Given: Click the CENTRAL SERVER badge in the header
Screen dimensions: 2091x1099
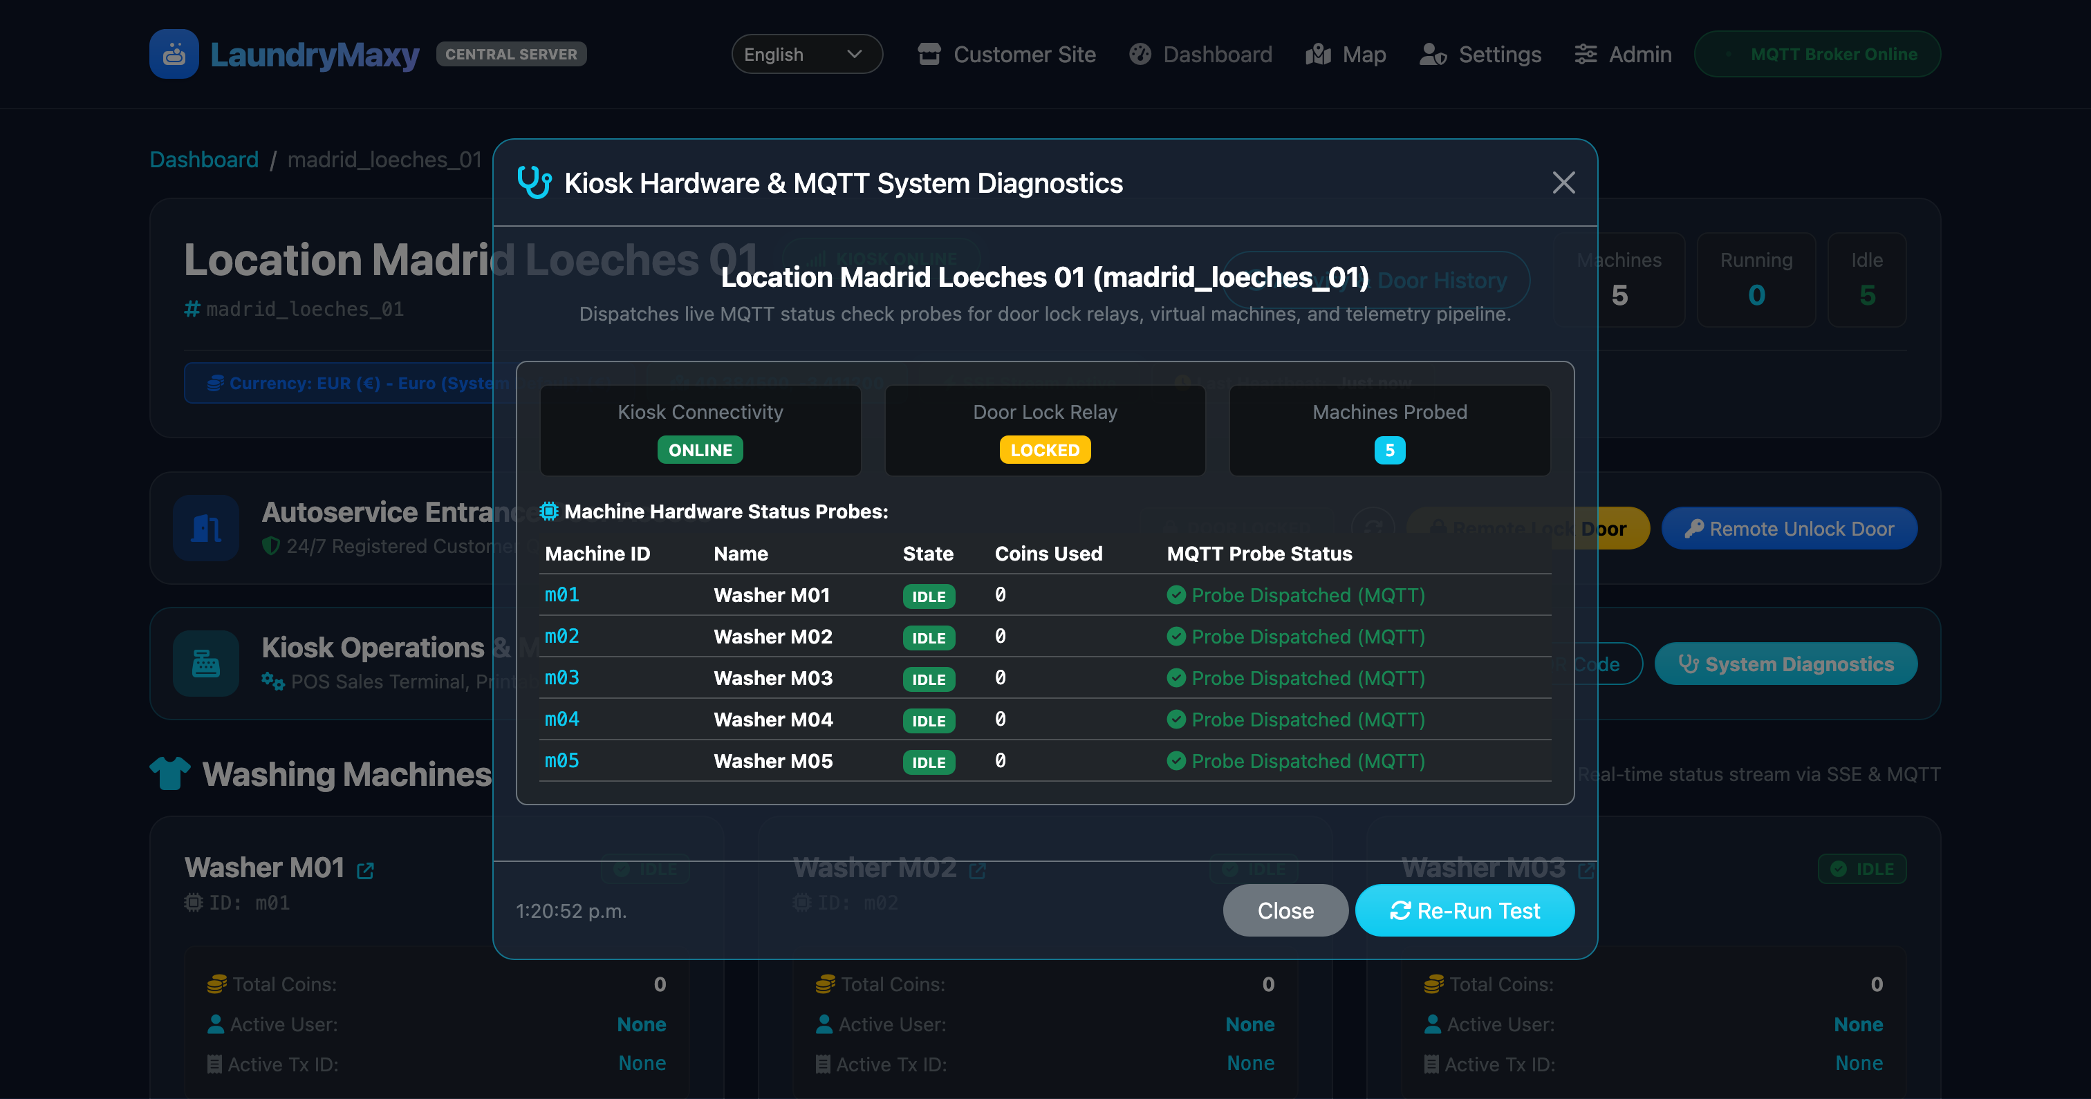Looking at the screenshot, I should point(510,55).
